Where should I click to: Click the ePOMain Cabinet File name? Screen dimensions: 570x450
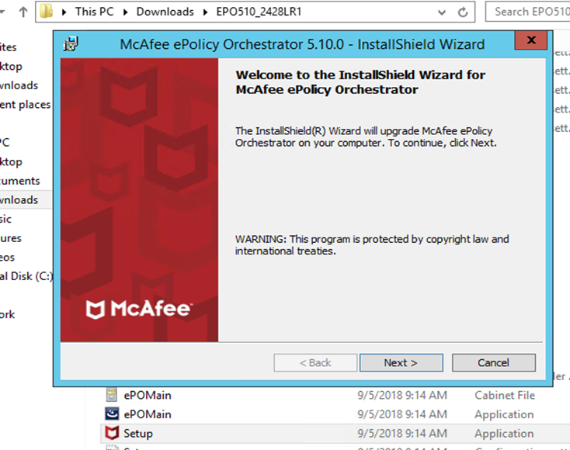click(148, 395)
